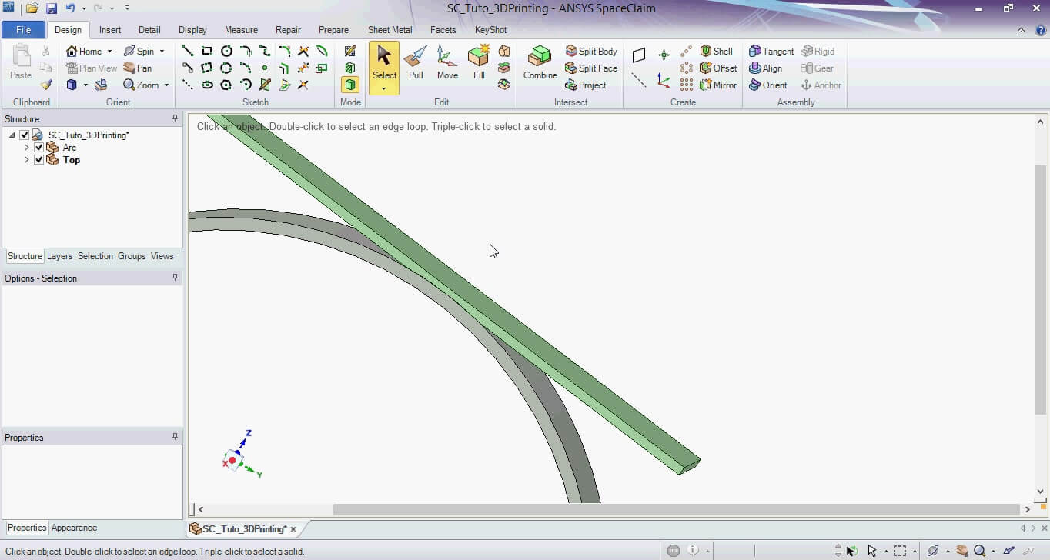The height and width of the screenshot is (560, 1050).
Task: Click the Split Body tool
Action: 591,52
